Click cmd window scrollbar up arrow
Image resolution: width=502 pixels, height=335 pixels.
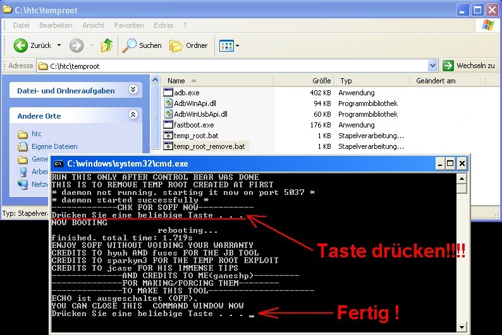click(462, 179)
